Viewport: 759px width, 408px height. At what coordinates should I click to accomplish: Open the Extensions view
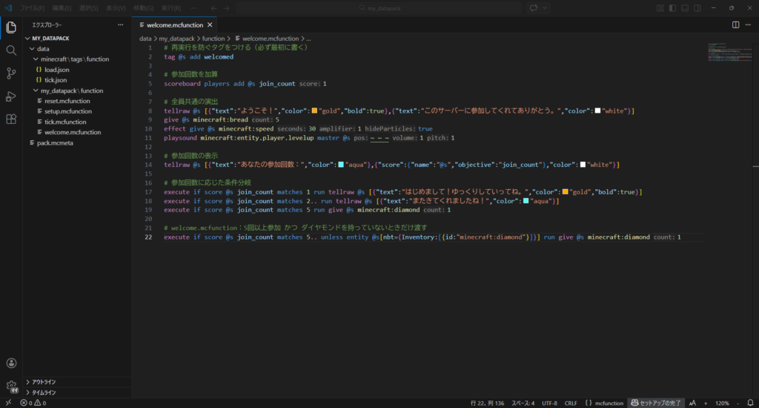tap(11, 119)
